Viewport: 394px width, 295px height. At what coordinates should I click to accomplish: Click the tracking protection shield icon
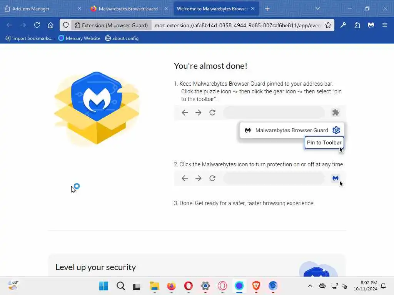tap(66, 25)
